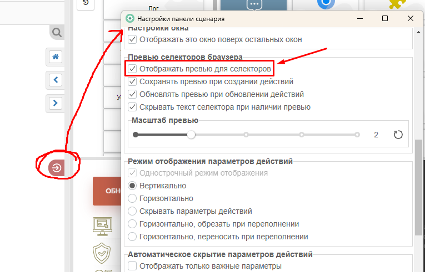Image resolution: width=425 pixels, height=272 pixels.
Task: Navigate back with left chevron button
Action: (x=56, y=80)
